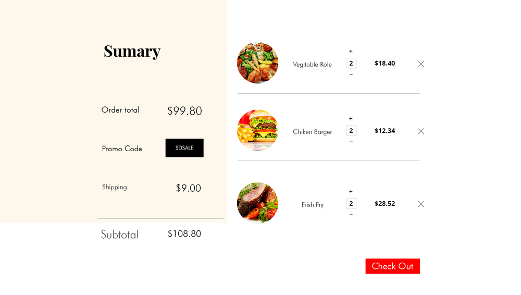
Task: Decrease Frish Fry quantity with minus
Action: click(351, 215)
